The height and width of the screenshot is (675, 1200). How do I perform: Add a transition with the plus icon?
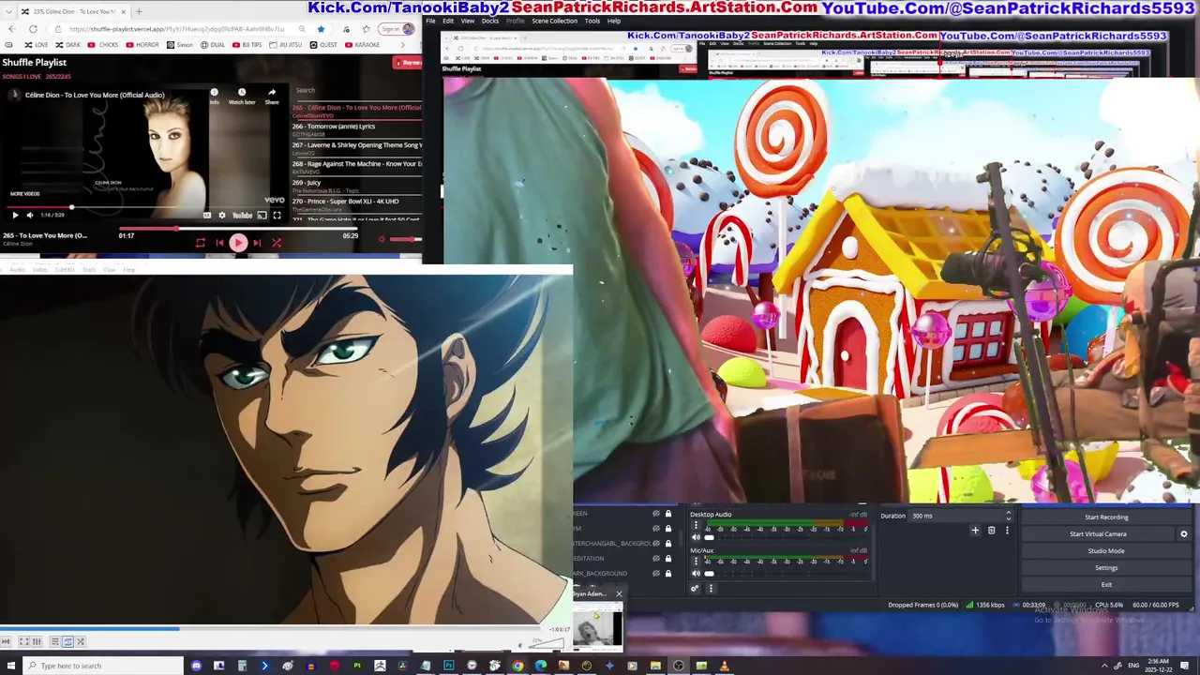[x=975, y=531]
